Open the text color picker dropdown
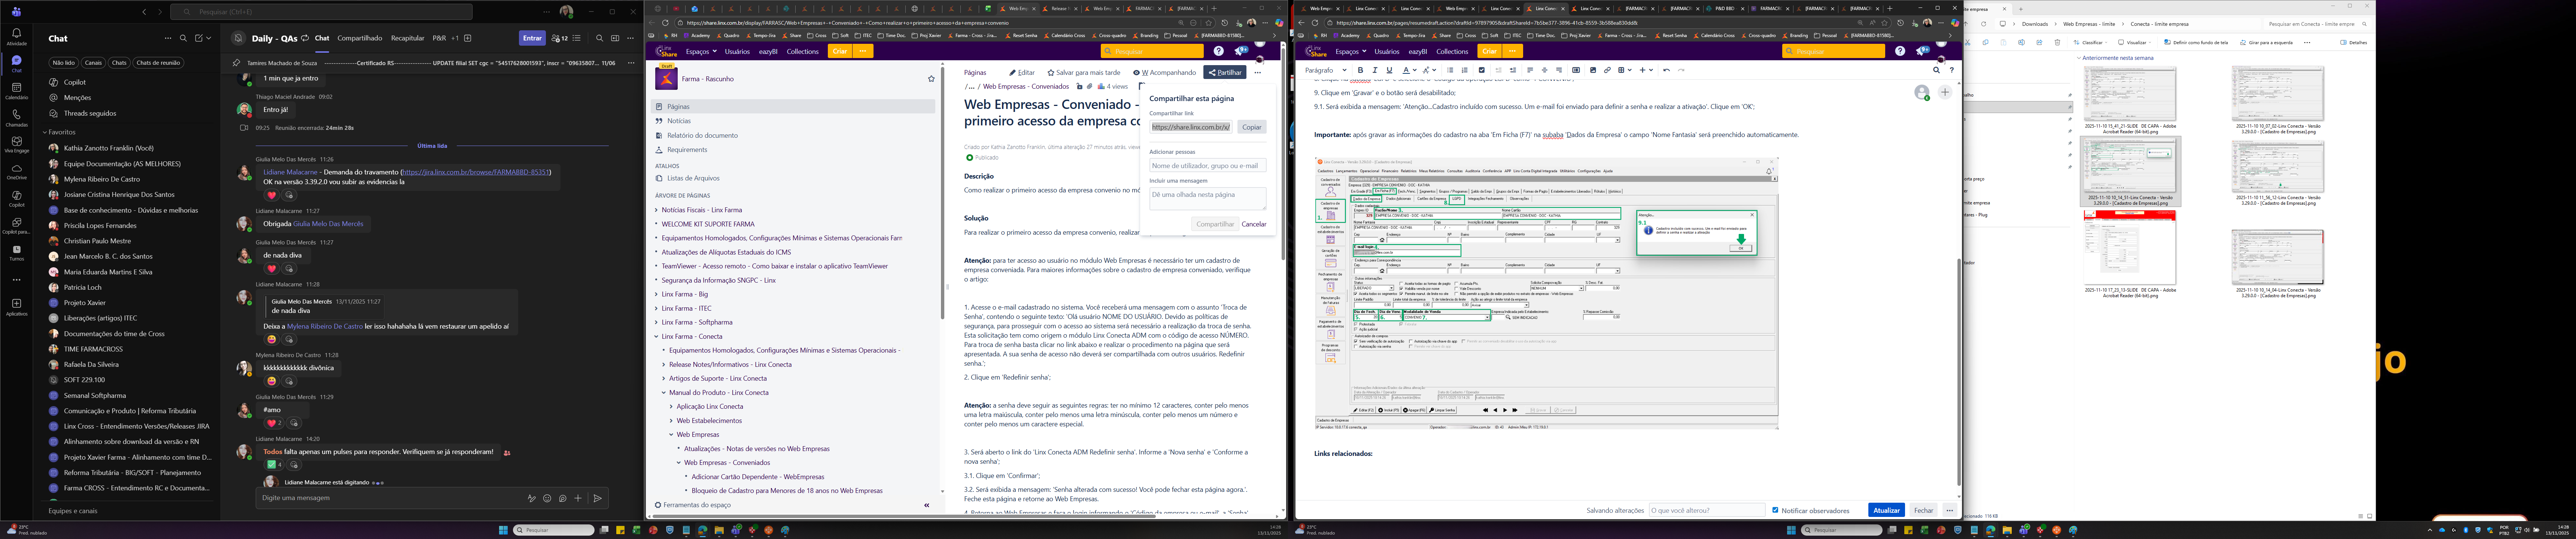The image size is (2576, 539). 1414,70
